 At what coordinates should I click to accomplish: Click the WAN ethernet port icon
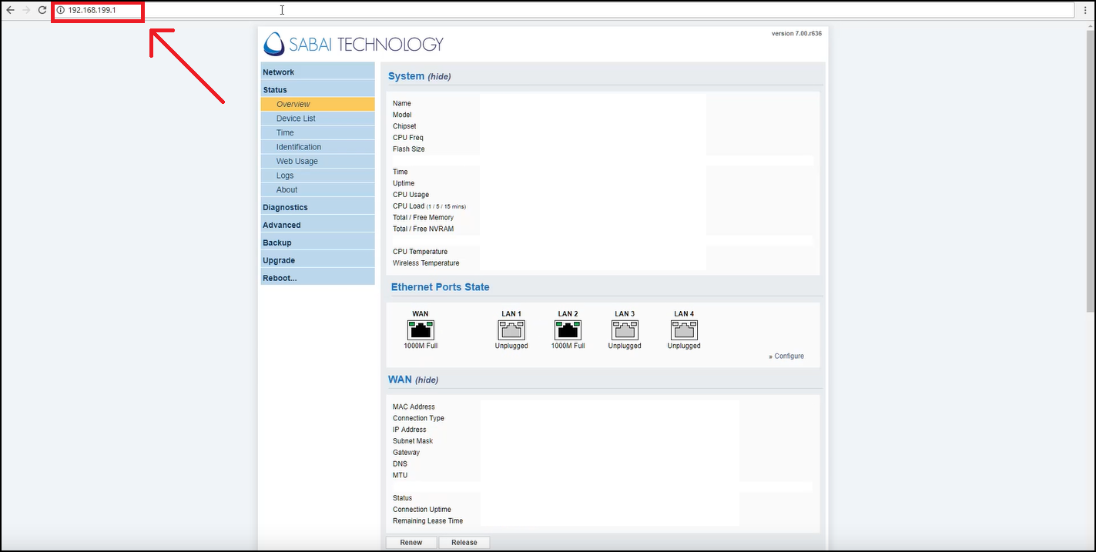point(421,330)
